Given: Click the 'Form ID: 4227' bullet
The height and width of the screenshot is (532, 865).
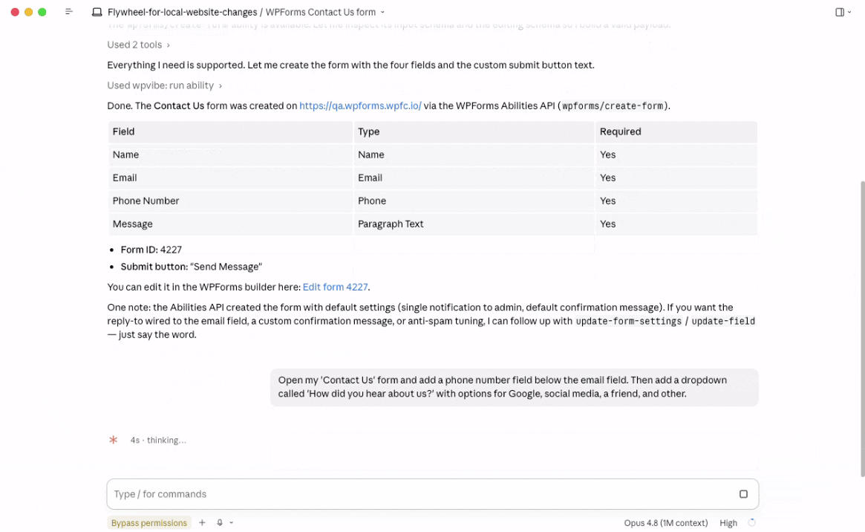Looking at the screenshot, I should [x=151, y=250].
